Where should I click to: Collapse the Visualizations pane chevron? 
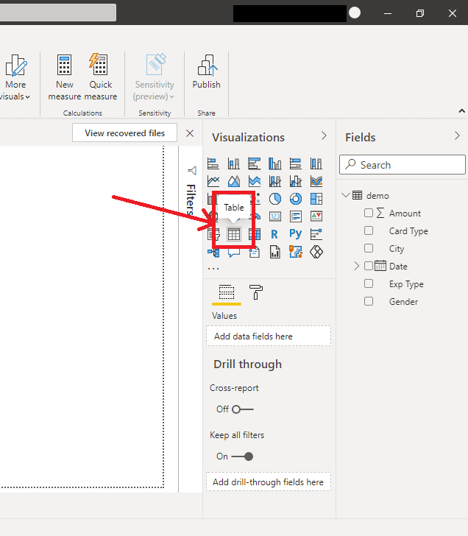coord(324,136)
